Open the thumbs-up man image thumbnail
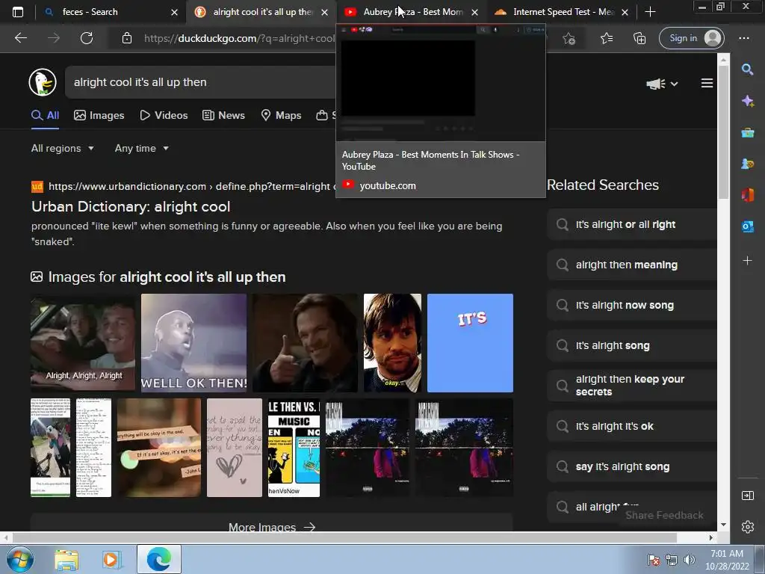 (305, 342)
